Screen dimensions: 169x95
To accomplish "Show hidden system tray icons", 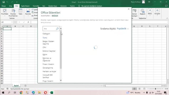I will [144, 93].
